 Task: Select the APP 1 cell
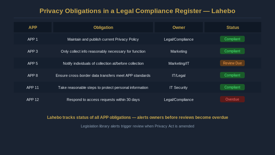click(33, 39)
